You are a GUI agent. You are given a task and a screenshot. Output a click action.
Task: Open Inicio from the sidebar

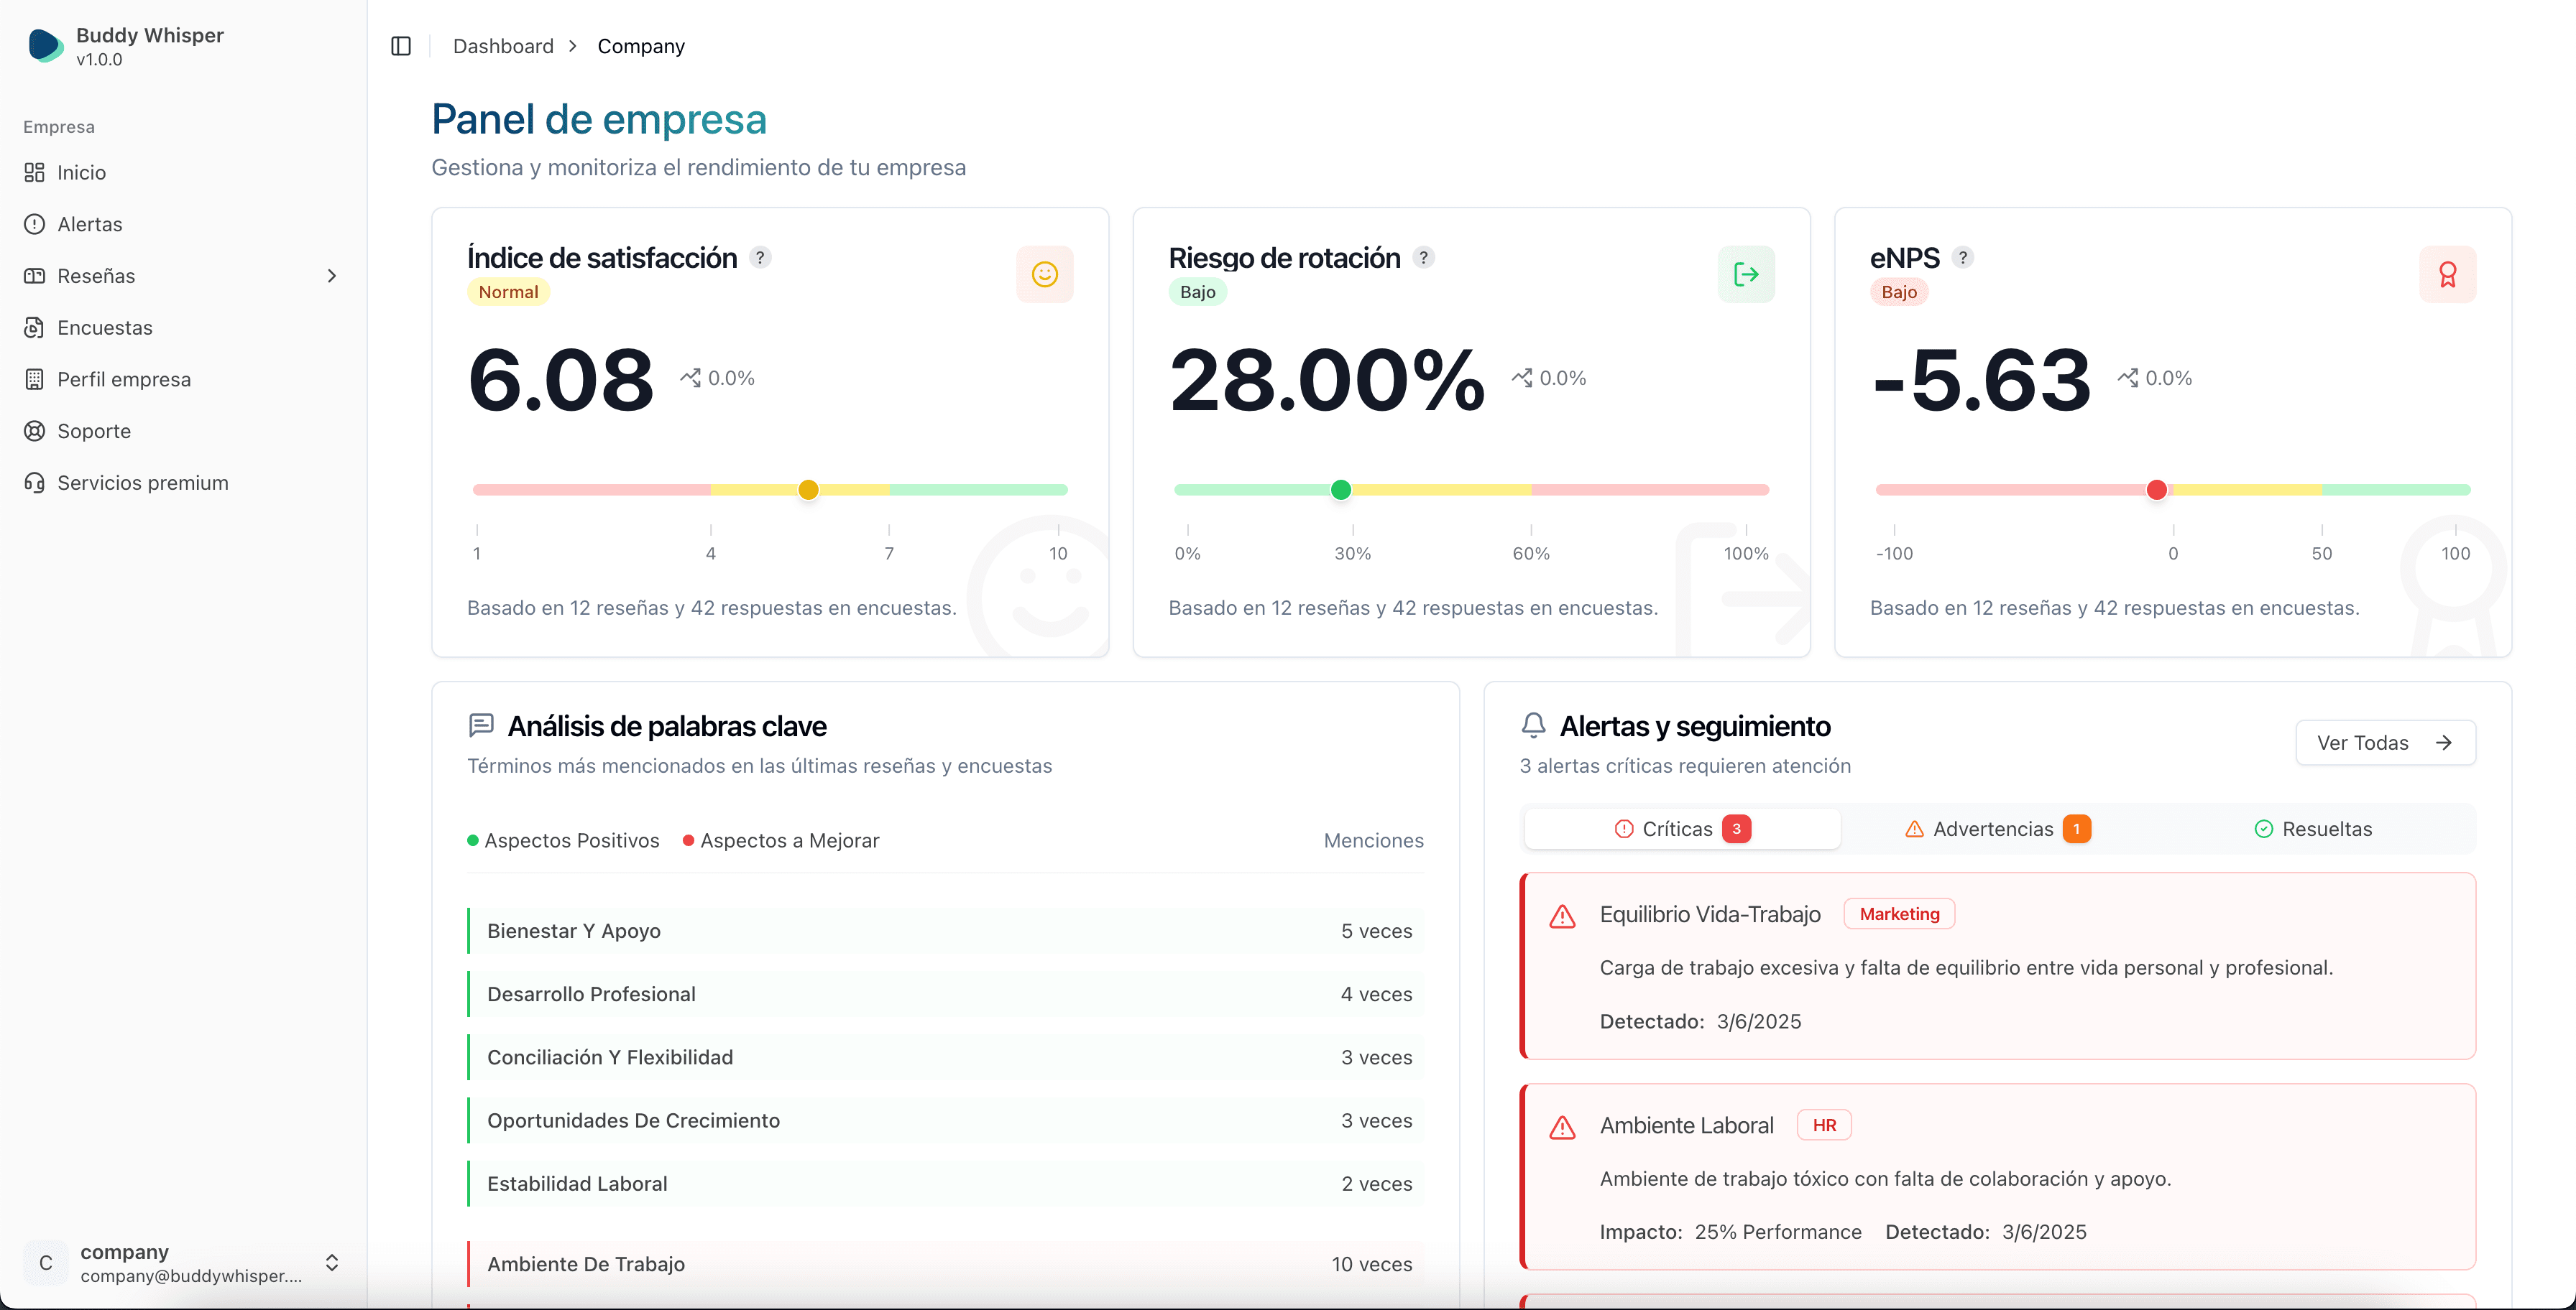(183, 173)
